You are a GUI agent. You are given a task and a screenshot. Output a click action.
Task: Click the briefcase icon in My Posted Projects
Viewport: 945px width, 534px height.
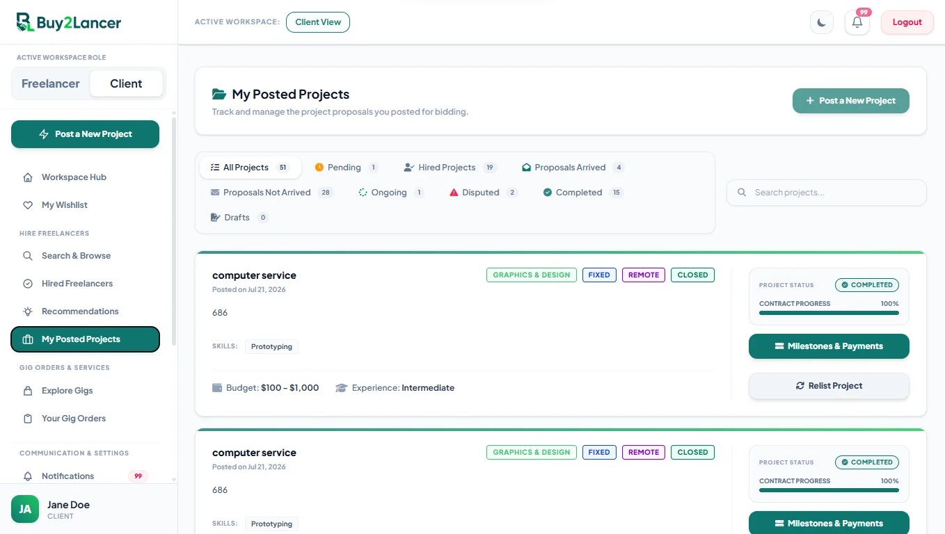coord(28,339)
